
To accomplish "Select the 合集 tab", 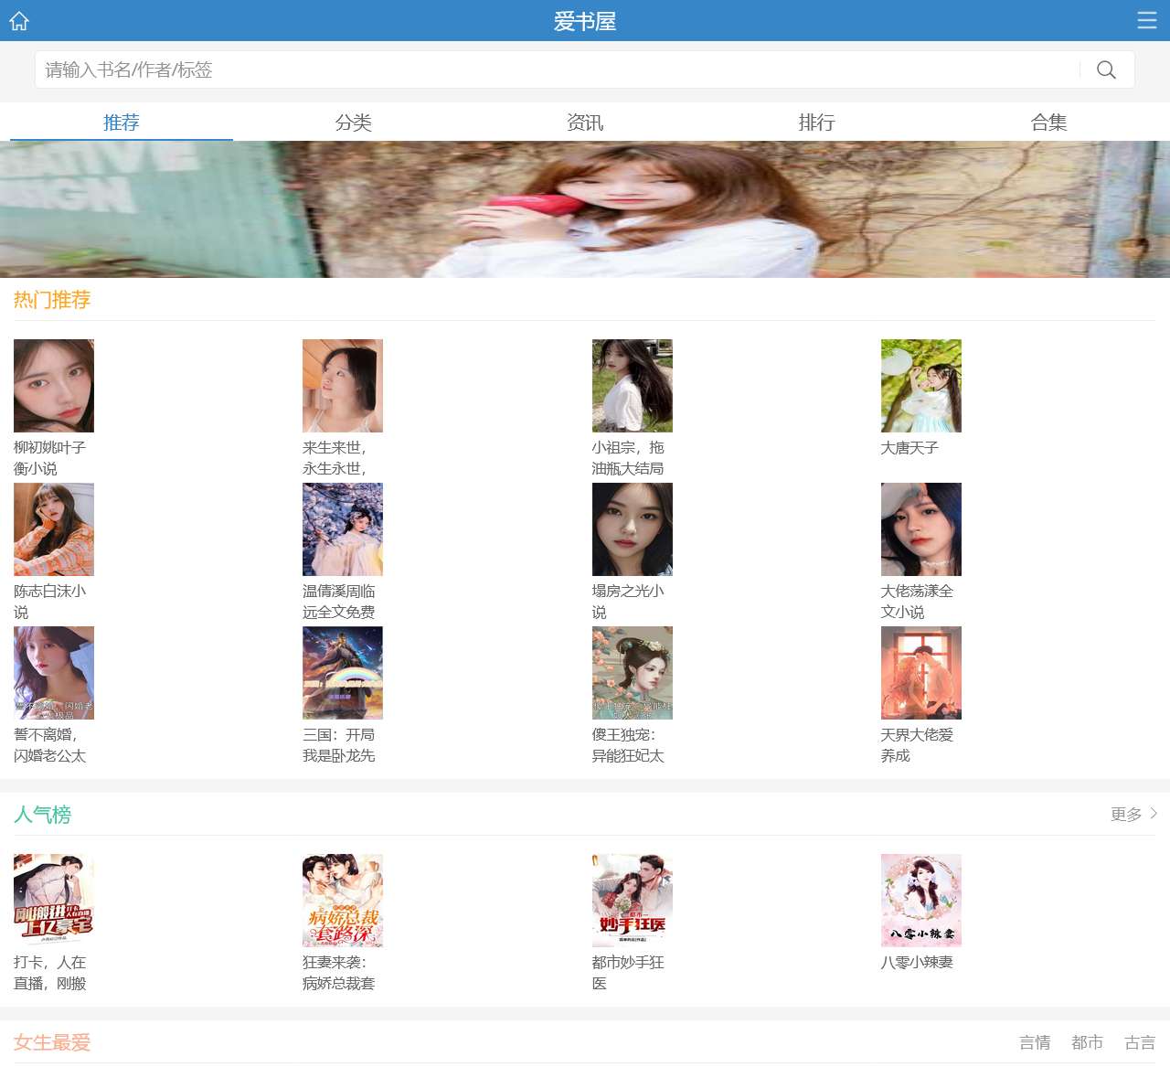I will [1048, 123].
